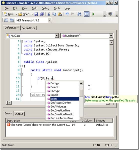Viewport: 139px width, 150px height.
Task: Click Default.cs cell in error row
Action: [x=102, y=125]
